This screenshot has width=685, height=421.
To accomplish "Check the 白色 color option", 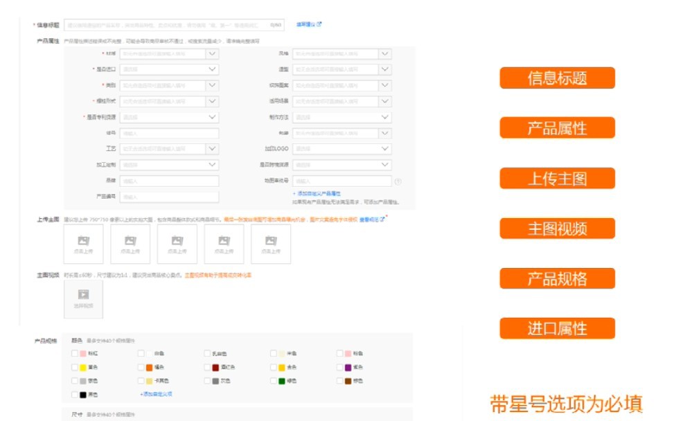I will coord(141,353).
